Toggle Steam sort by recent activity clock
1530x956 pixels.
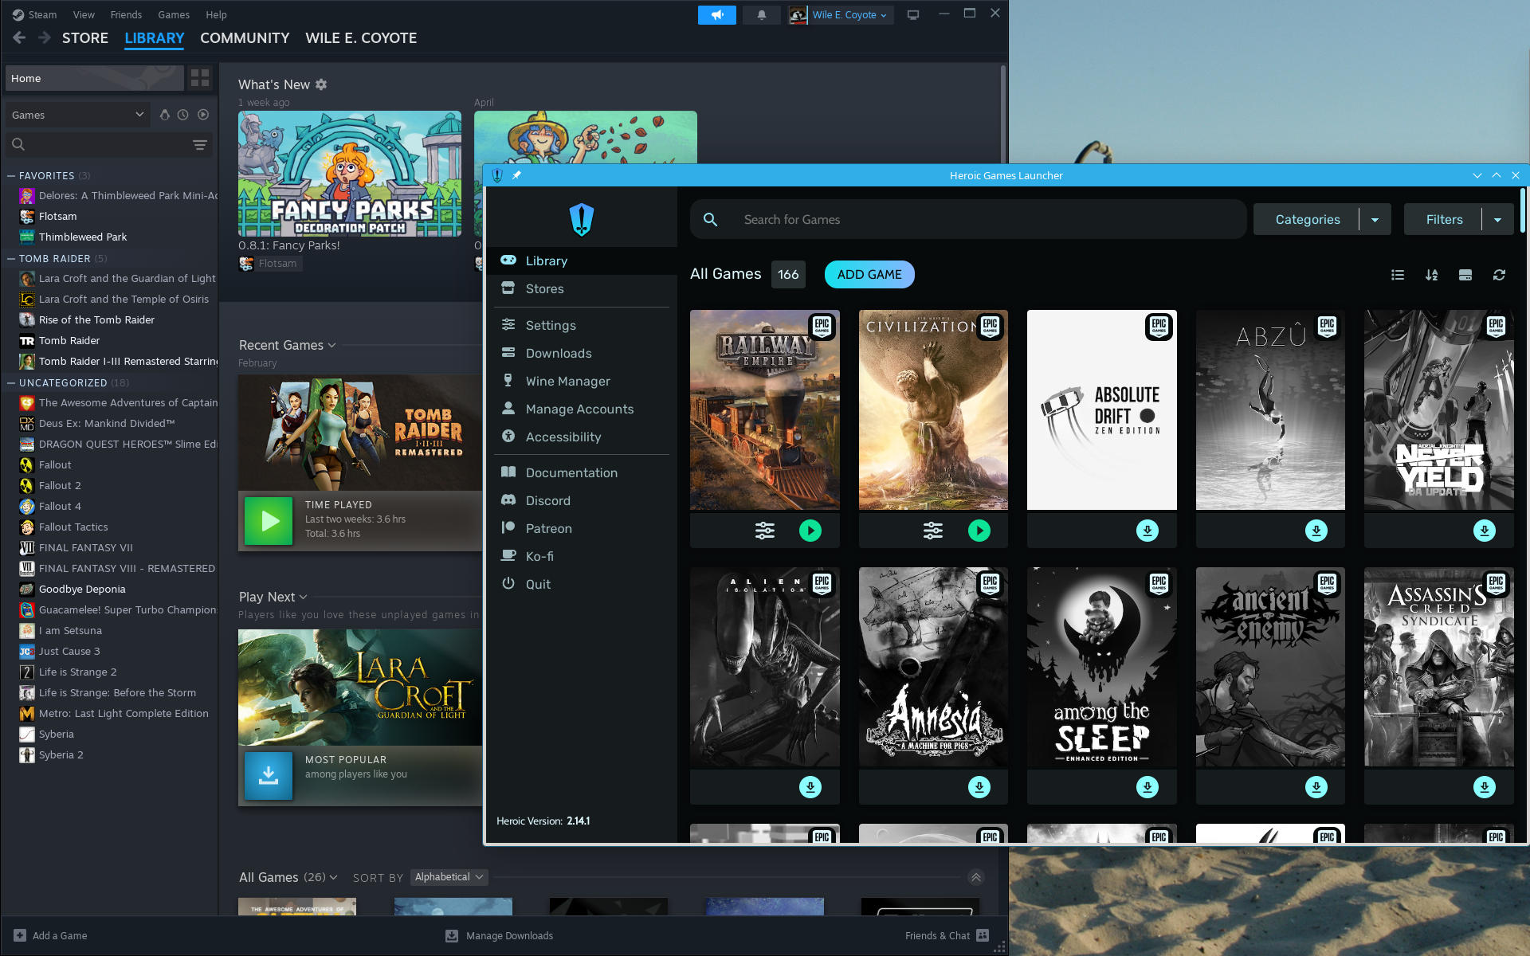point(183,115)
